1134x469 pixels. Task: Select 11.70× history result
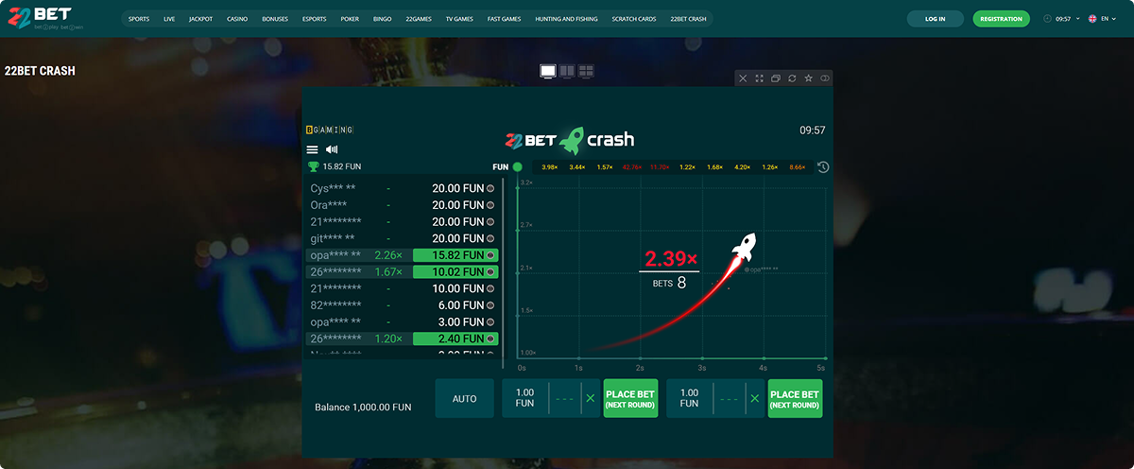coord(660,167)
